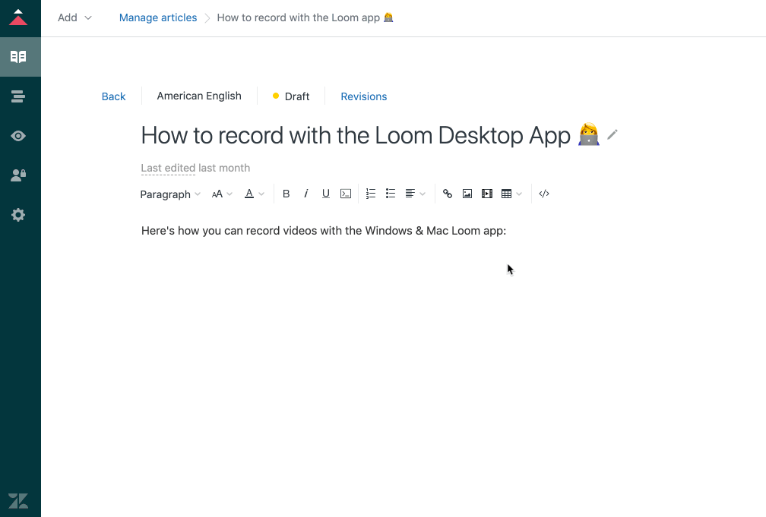The image size is (766, 517).
Task: Toggle underline formatting in the toolbar
Action: click(x=326, y=194)
